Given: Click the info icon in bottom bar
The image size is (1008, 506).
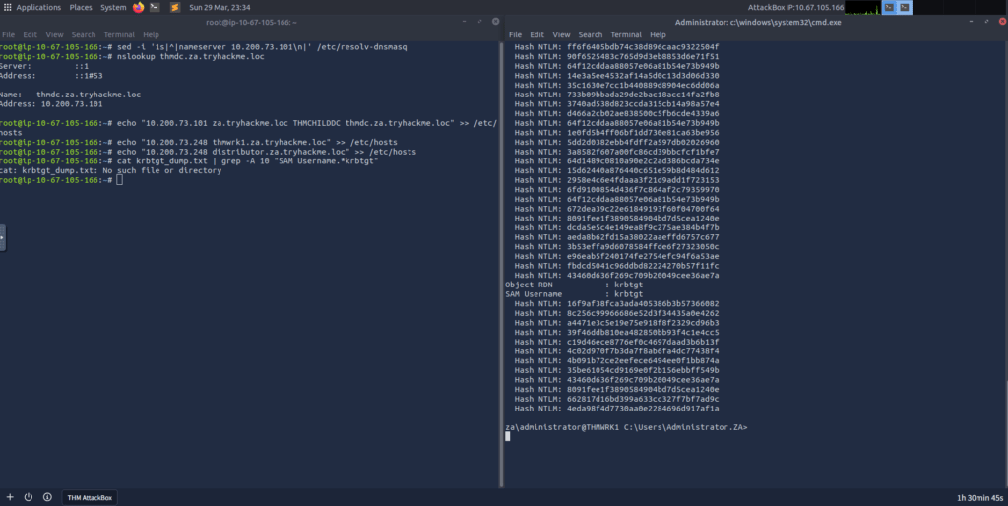Looking at the screenshot, I should (x=47, y=497).
